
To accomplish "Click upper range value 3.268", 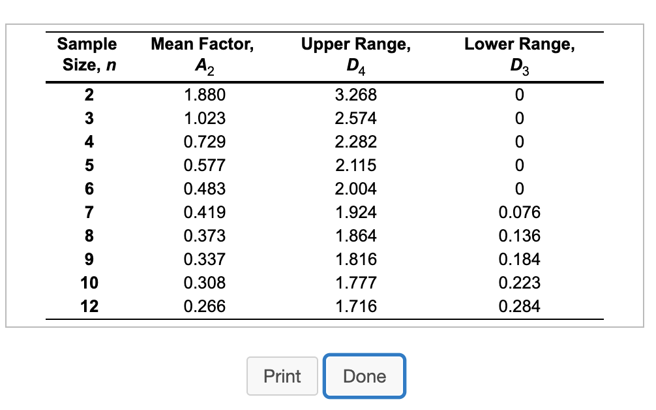I will point(356,95).
